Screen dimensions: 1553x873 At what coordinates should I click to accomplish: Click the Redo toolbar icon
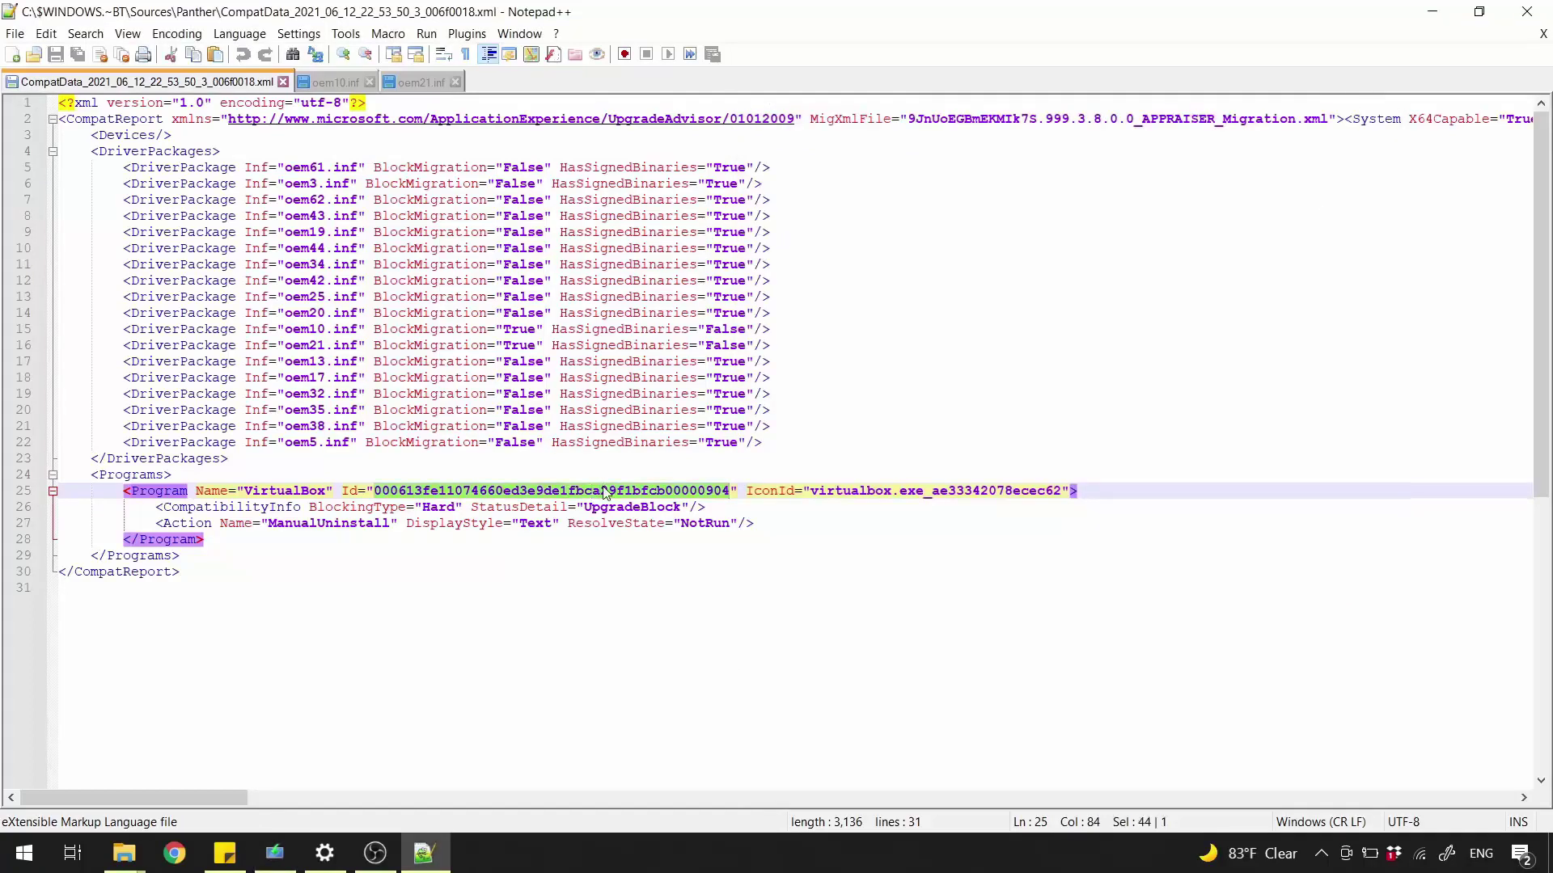point(264,54)
